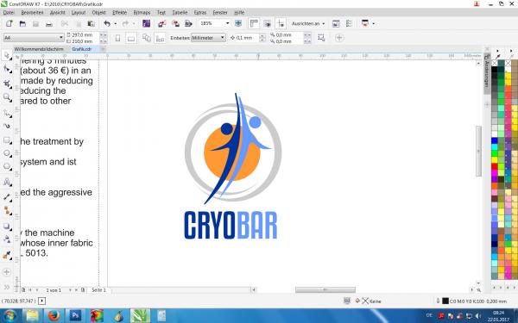Open the Ausrichten an button
The height and width of the screenshot is (323, 518).
tap(308, 24)
